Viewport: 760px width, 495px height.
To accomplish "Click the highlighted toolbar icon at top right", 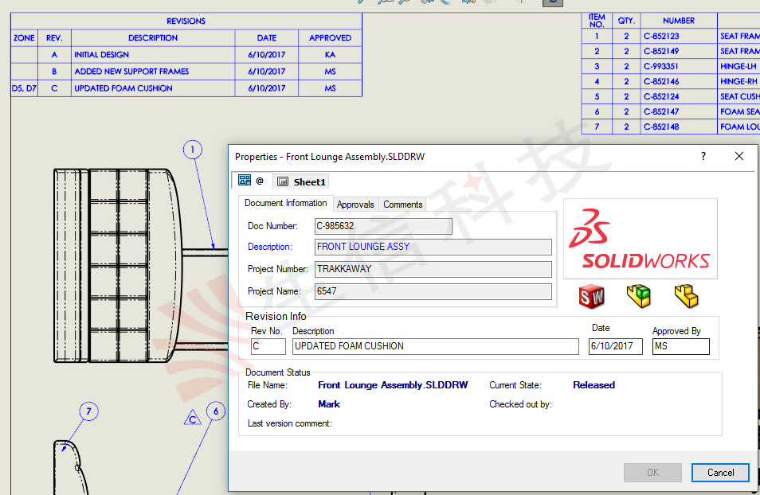I will pos(553,4).
